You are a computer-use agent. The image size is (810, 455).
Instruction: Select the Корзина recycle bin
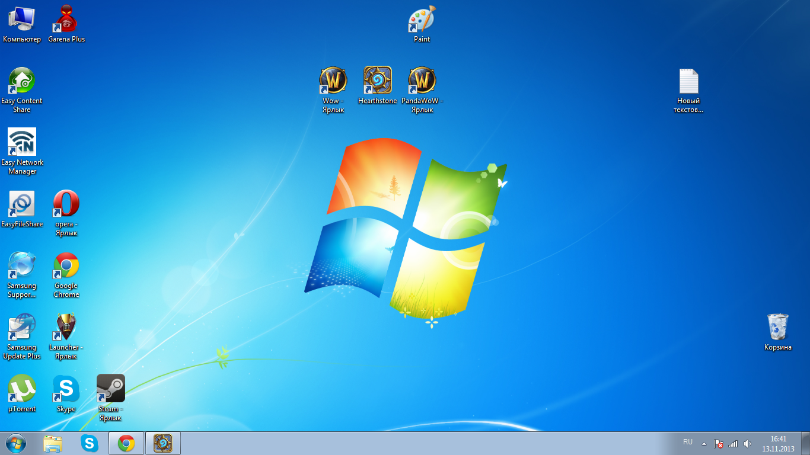click(778, 332)
